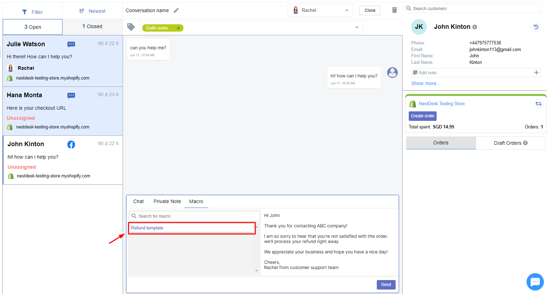Open the Orders tab
The height and width of the screenshot is (294, 547).
tap(441, 143)
